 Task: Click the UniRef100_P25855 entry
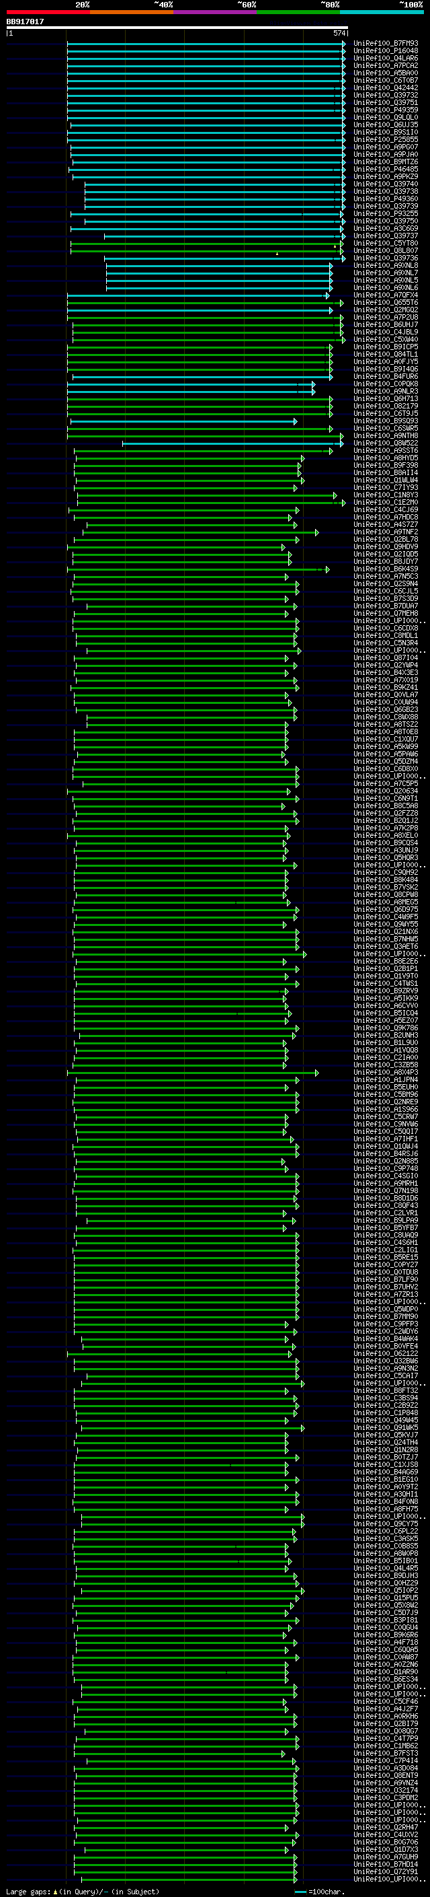pos(386,140)
